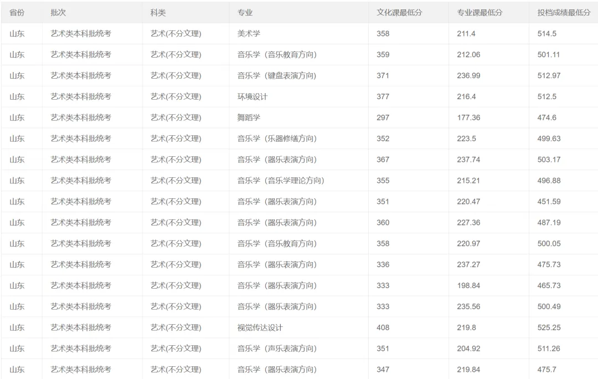Select the 美术学 major cell

coord(249,34)
